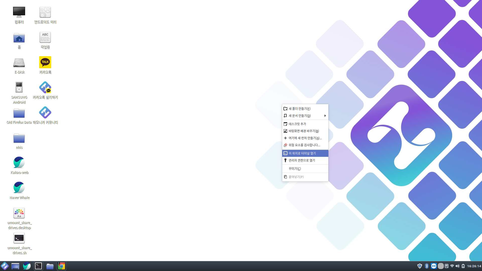Click the Wi-Fi network tray icon
Image resolution: width=482 pixels, height=271 pixels.
pos(452,266)
